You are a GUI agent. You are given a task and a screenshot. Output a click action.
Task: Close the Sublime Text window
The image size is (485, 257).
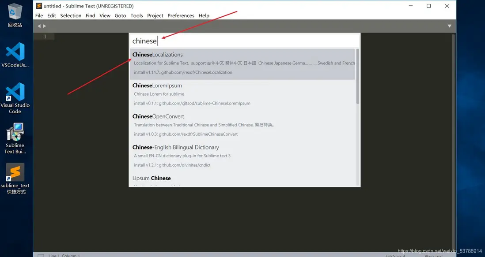[447, 6]
